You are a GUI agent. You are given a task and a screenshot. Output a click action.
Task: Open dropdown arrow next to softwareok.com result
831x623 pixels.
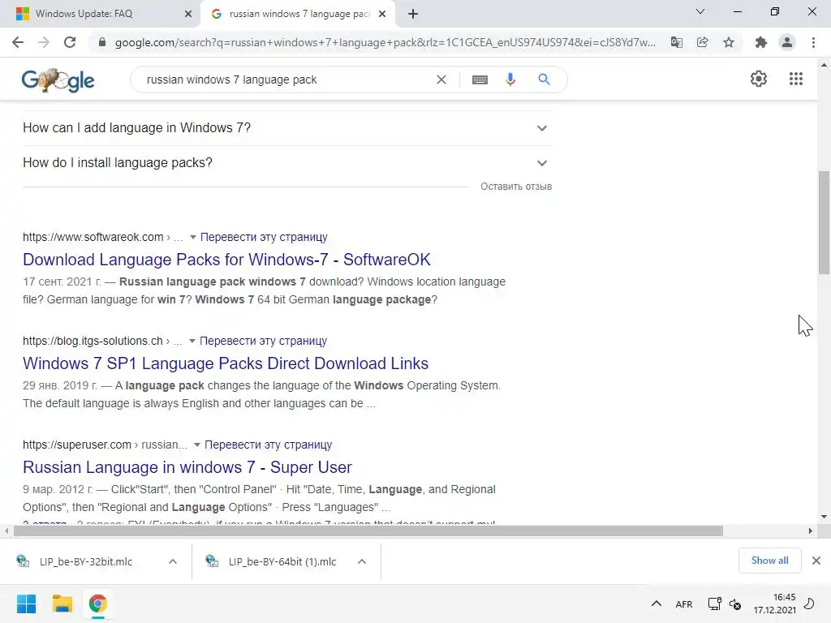coord(193,238)
